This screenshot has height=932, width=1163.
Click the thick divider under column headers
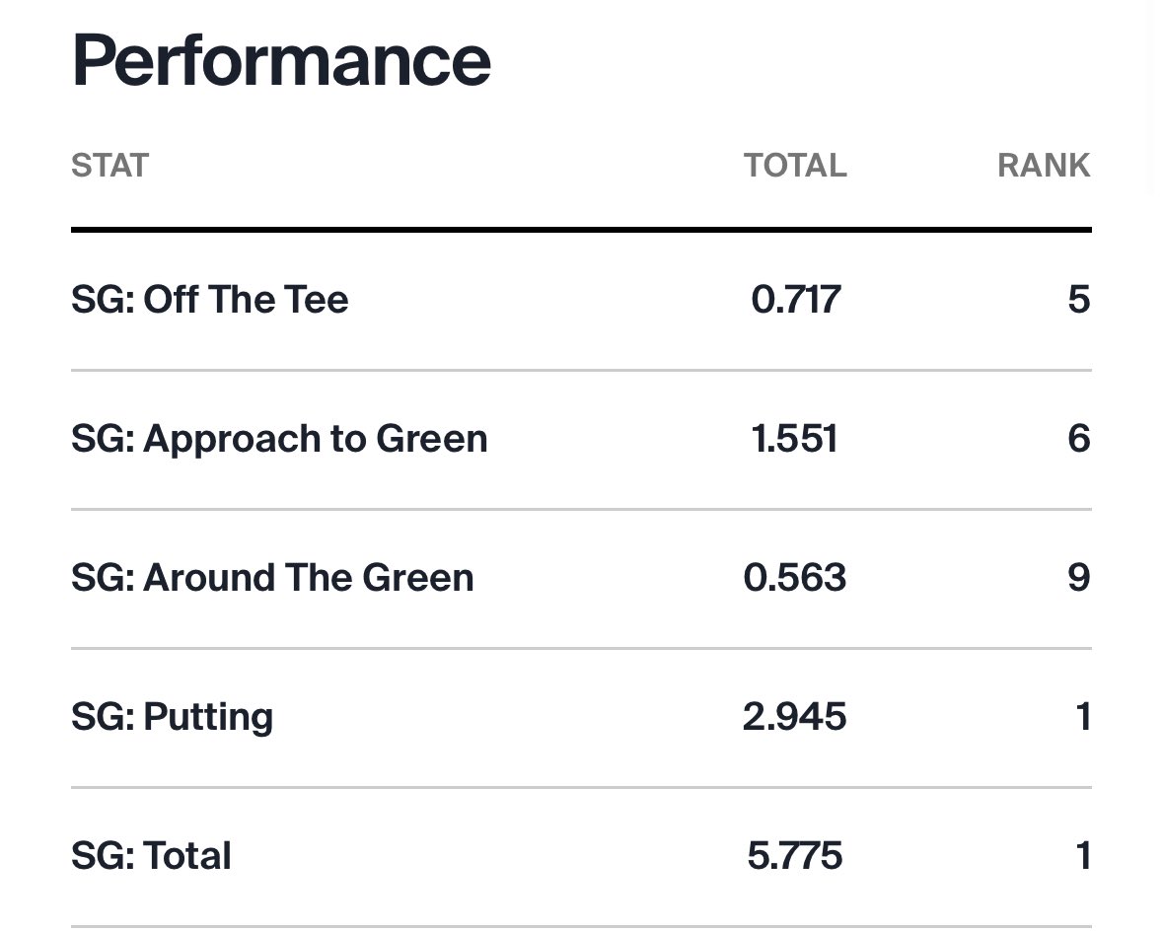(x=581, y=230)
